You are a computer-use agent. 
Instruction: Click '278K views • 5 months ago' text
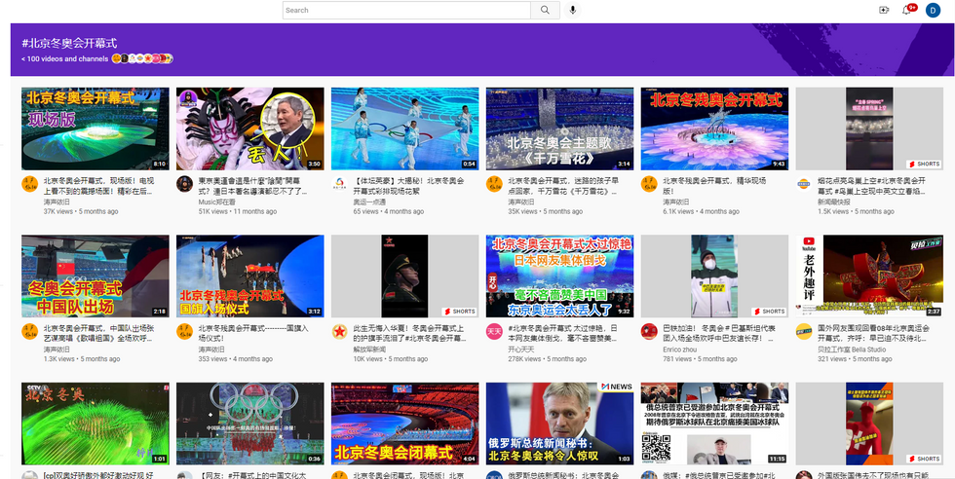pos(547,359)
